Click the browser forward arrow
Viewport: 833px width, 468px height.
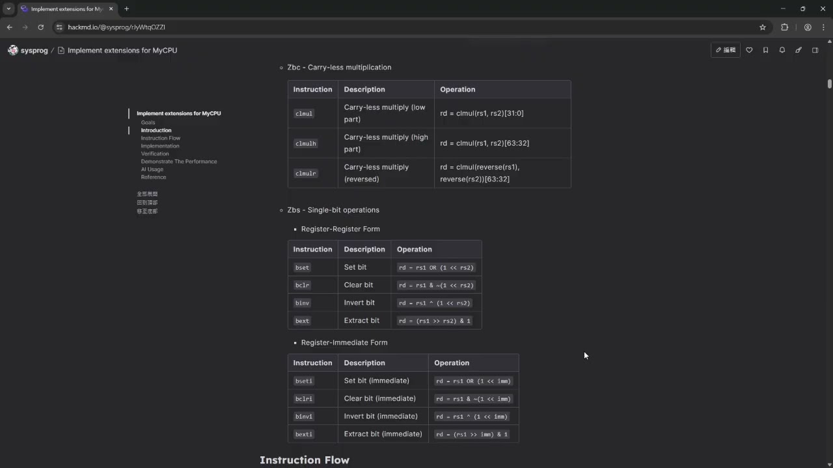[25, 27]
